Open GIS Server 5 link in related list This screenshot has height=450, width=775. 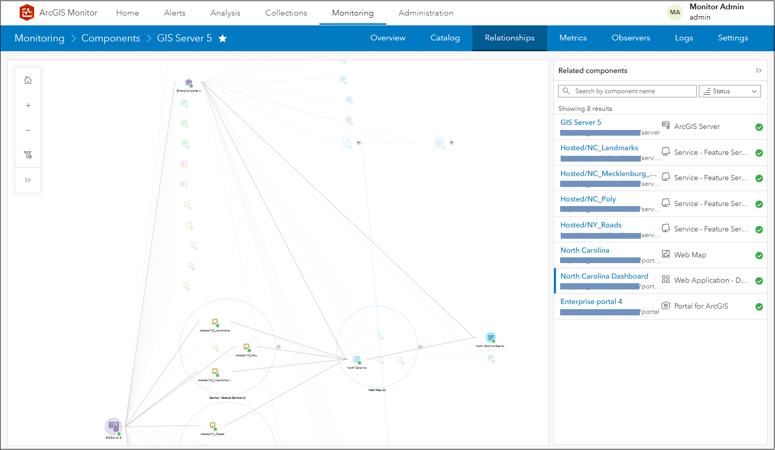click(581, 122)
